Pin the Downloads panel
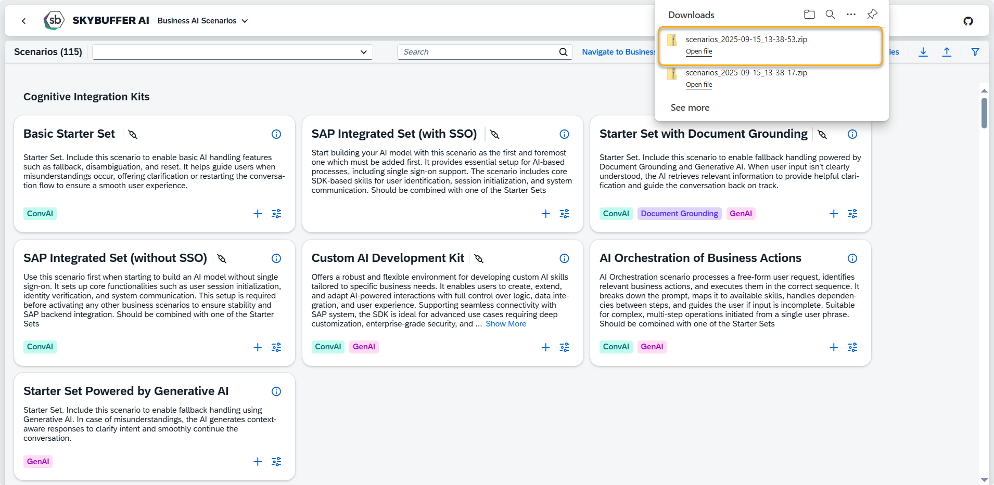 coord(872,15)
